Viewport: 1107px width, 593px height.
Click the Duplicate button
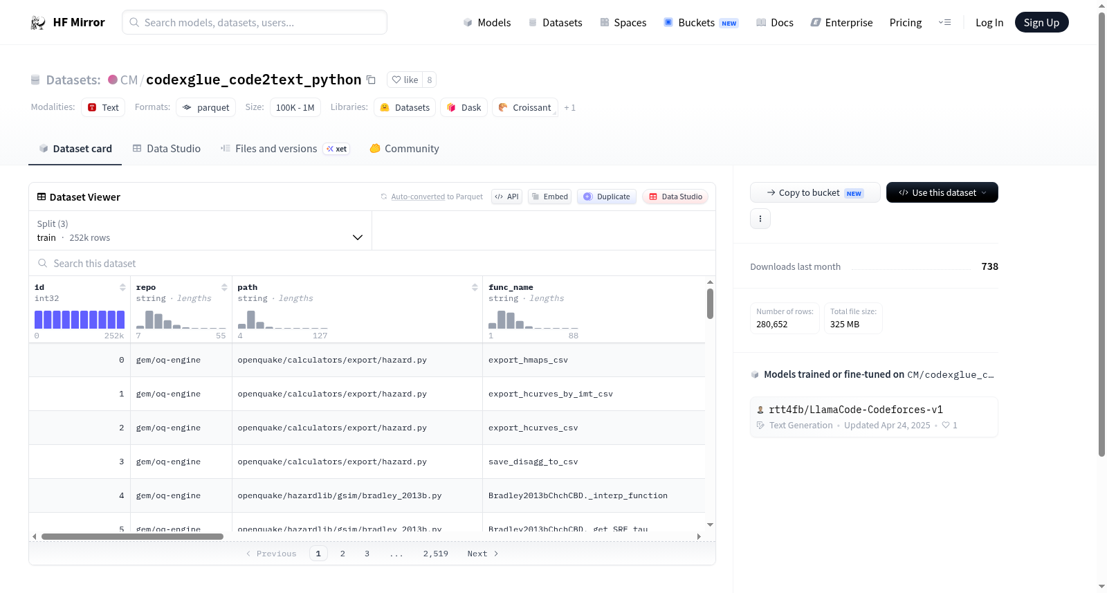606,197
